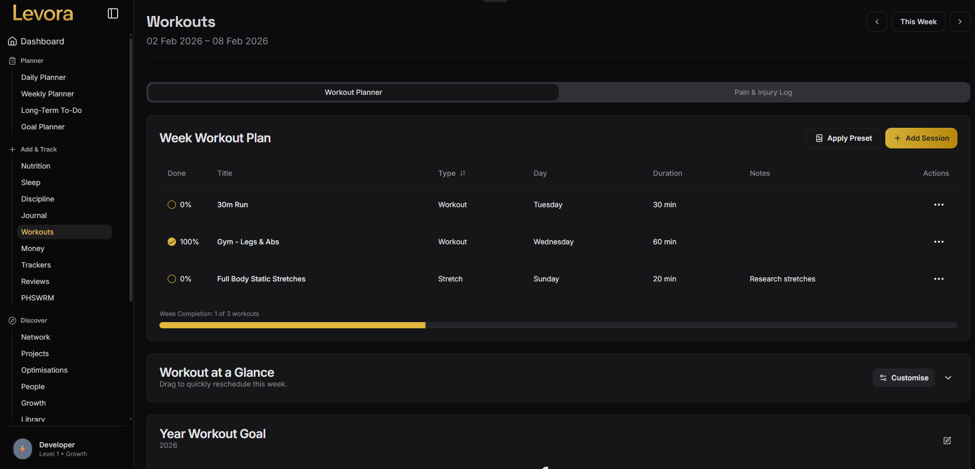Mark the 30m Run workout as done

[x=171, y=205]
